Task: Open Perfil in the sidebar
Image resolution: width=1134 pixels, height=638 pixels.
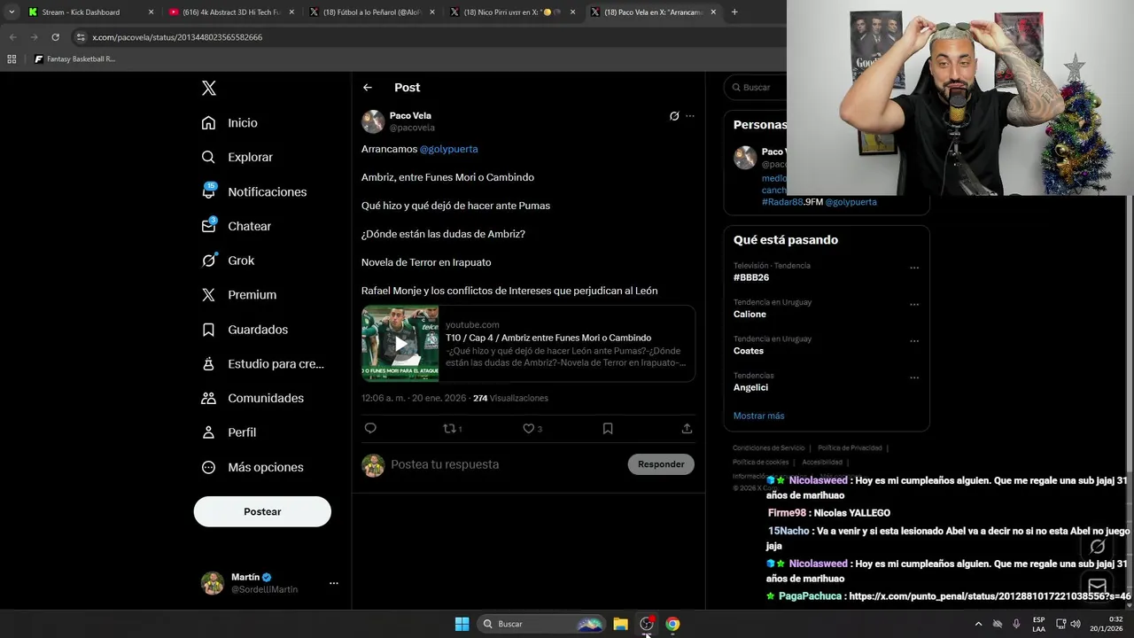Action: click(229, 432)
